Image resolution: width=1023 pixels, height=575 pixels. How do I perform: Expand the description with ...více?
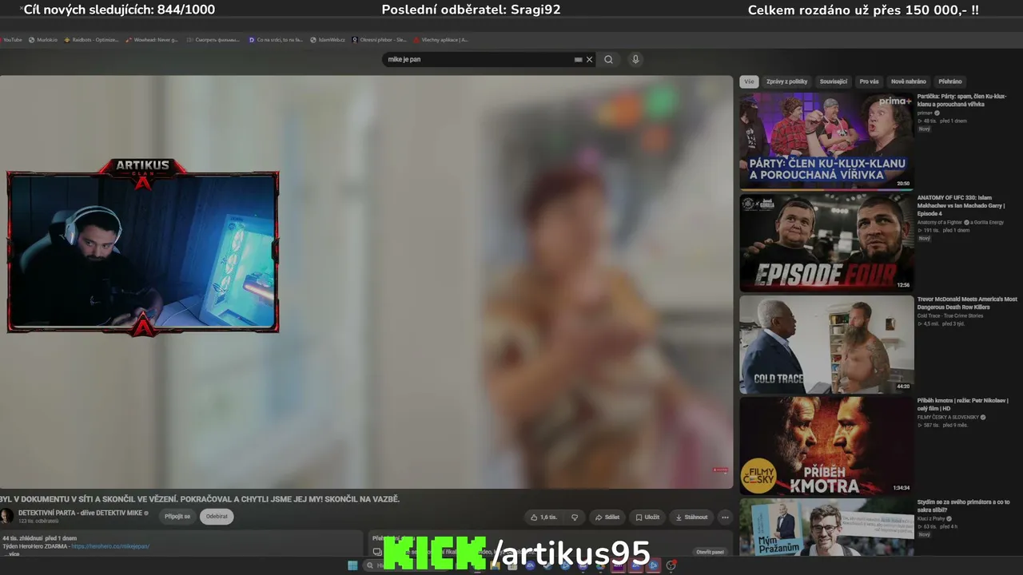coord(11,553)
